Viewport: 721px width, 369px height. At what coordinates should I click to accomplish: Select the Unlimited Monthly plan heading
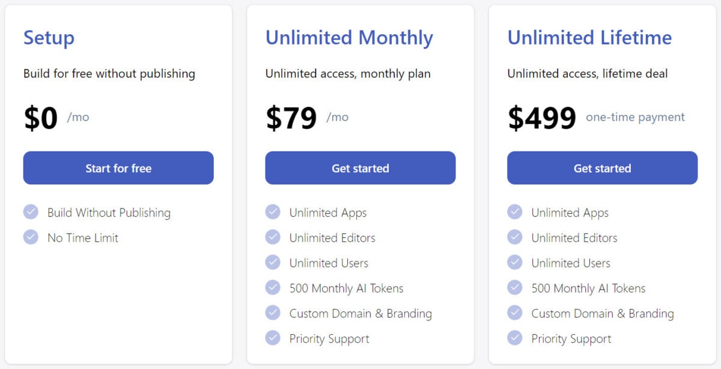coord(349,38)
